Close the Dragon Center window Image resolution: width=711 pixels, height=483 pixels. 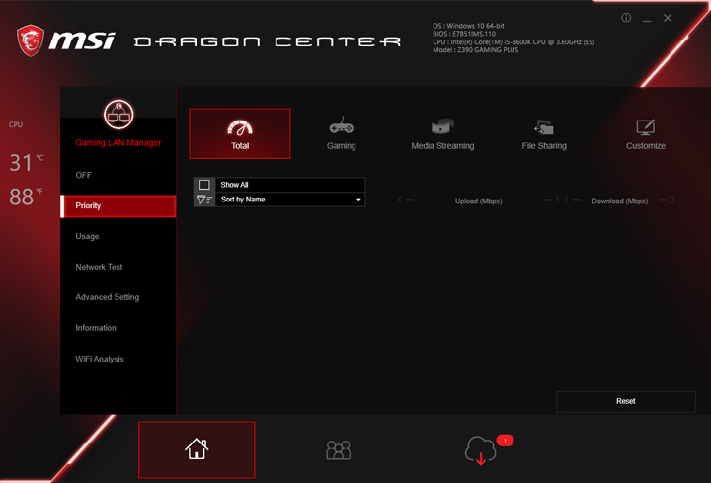tap(668, 18)
